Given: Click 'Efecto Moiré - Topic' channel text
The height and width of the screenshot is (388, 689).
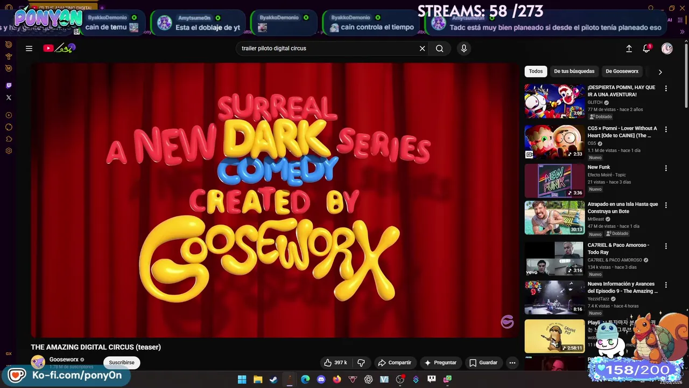Looking at the screenshot, I should pos(607,175).
